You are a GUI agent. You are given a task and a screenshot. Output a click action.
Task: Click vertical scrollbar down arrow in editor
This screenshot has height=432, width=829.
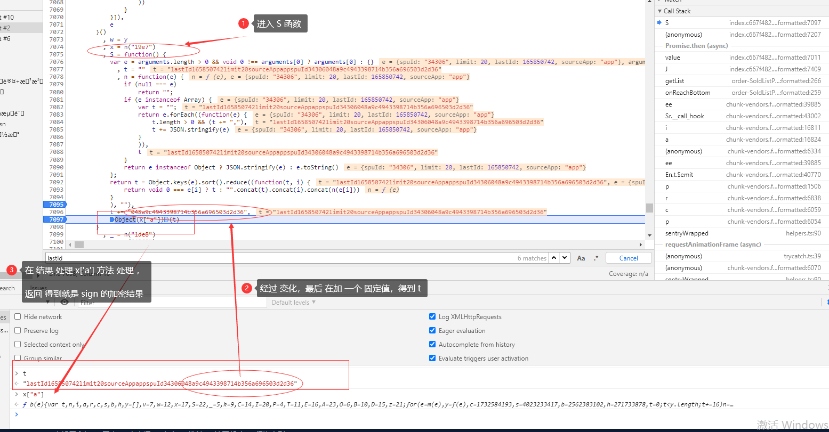click(649, 235)
